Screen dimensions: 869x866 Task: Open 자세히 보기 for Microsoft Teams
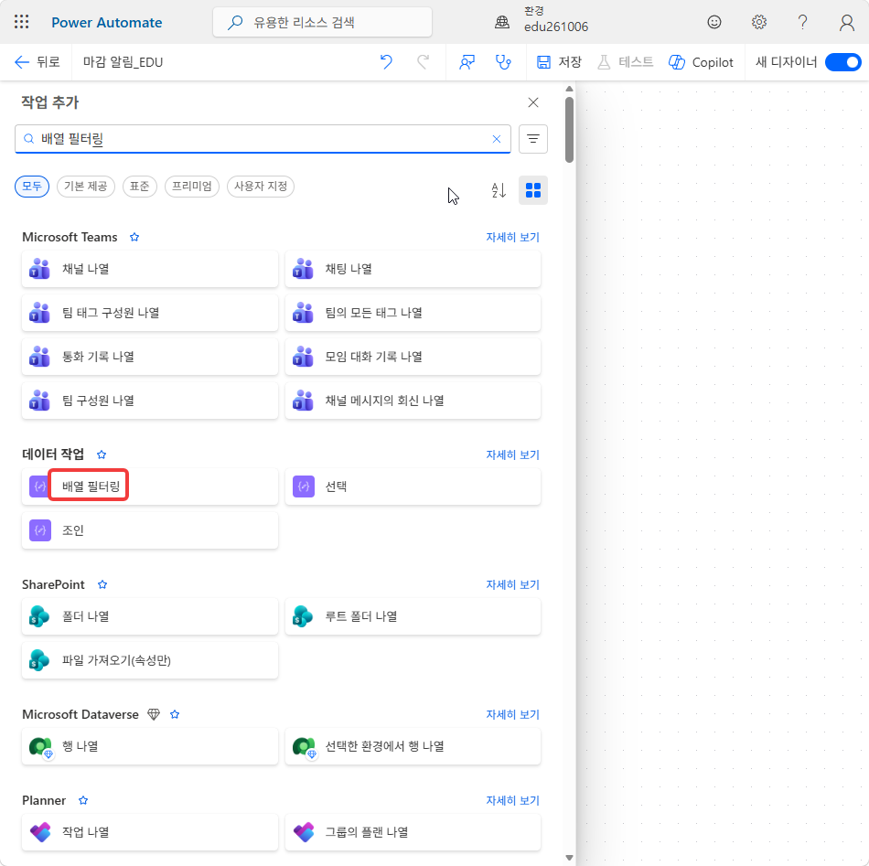pyautogui.click(x=512, y=237)
